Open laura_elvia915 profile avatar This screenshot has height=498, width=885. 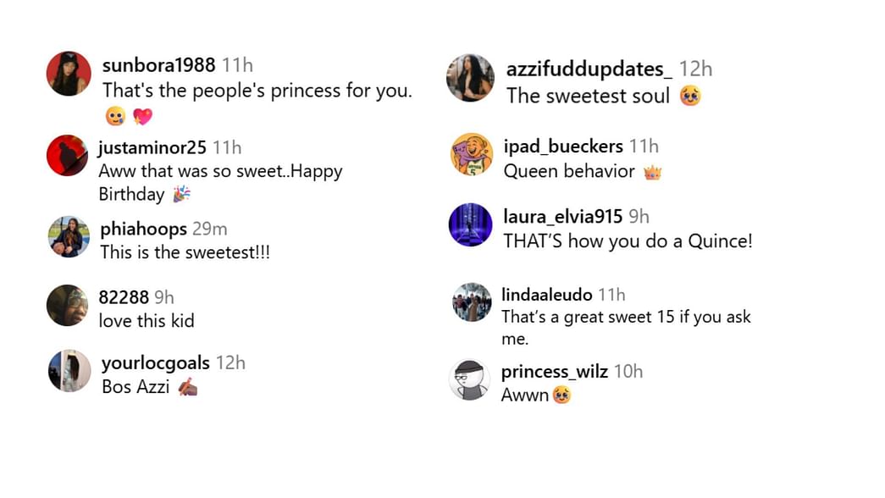(x=471, y=224)
